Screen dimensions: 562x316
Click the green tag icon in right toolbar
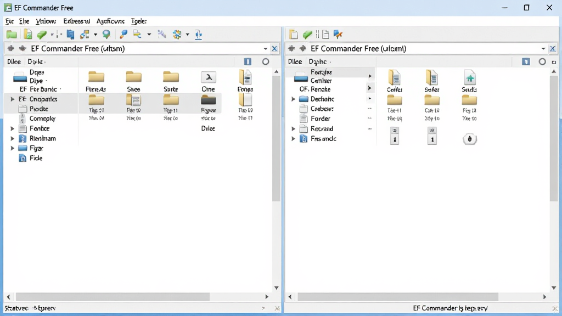(307, 35)
